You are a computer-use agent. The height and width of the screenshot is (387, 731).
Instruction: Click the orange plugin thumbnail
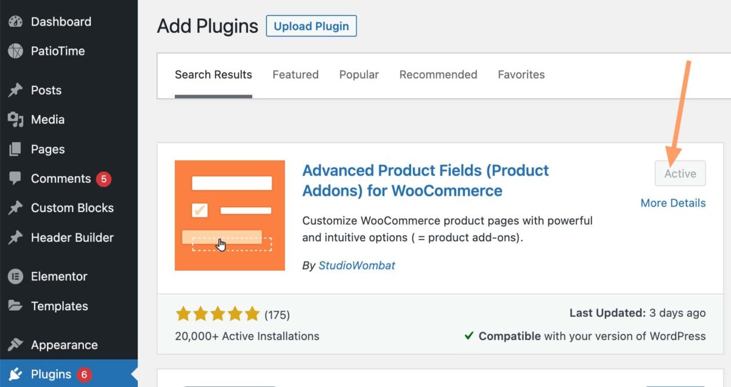(230, 215)
